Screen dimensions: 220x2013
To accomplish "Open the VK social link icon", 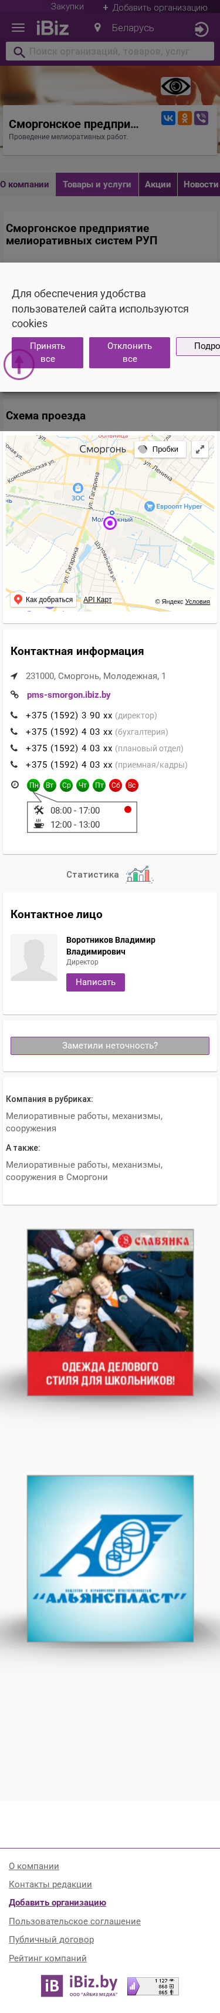I will click(168, 118).
